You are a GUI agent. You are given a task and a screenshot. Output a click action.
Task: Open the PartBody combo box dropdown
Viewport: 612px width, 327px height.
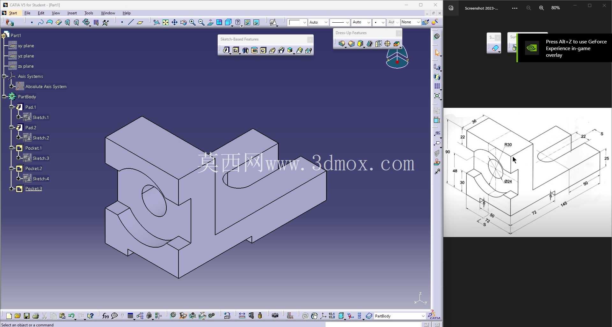(x=423, y=316)
